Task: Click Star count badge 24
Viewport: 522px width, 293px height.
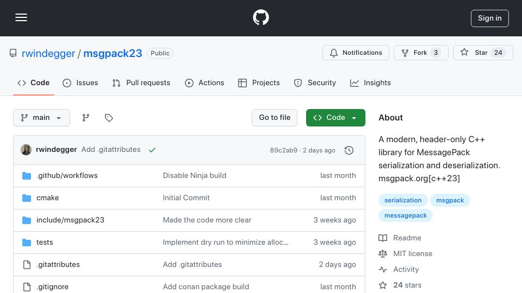Action: coord(498,53)
